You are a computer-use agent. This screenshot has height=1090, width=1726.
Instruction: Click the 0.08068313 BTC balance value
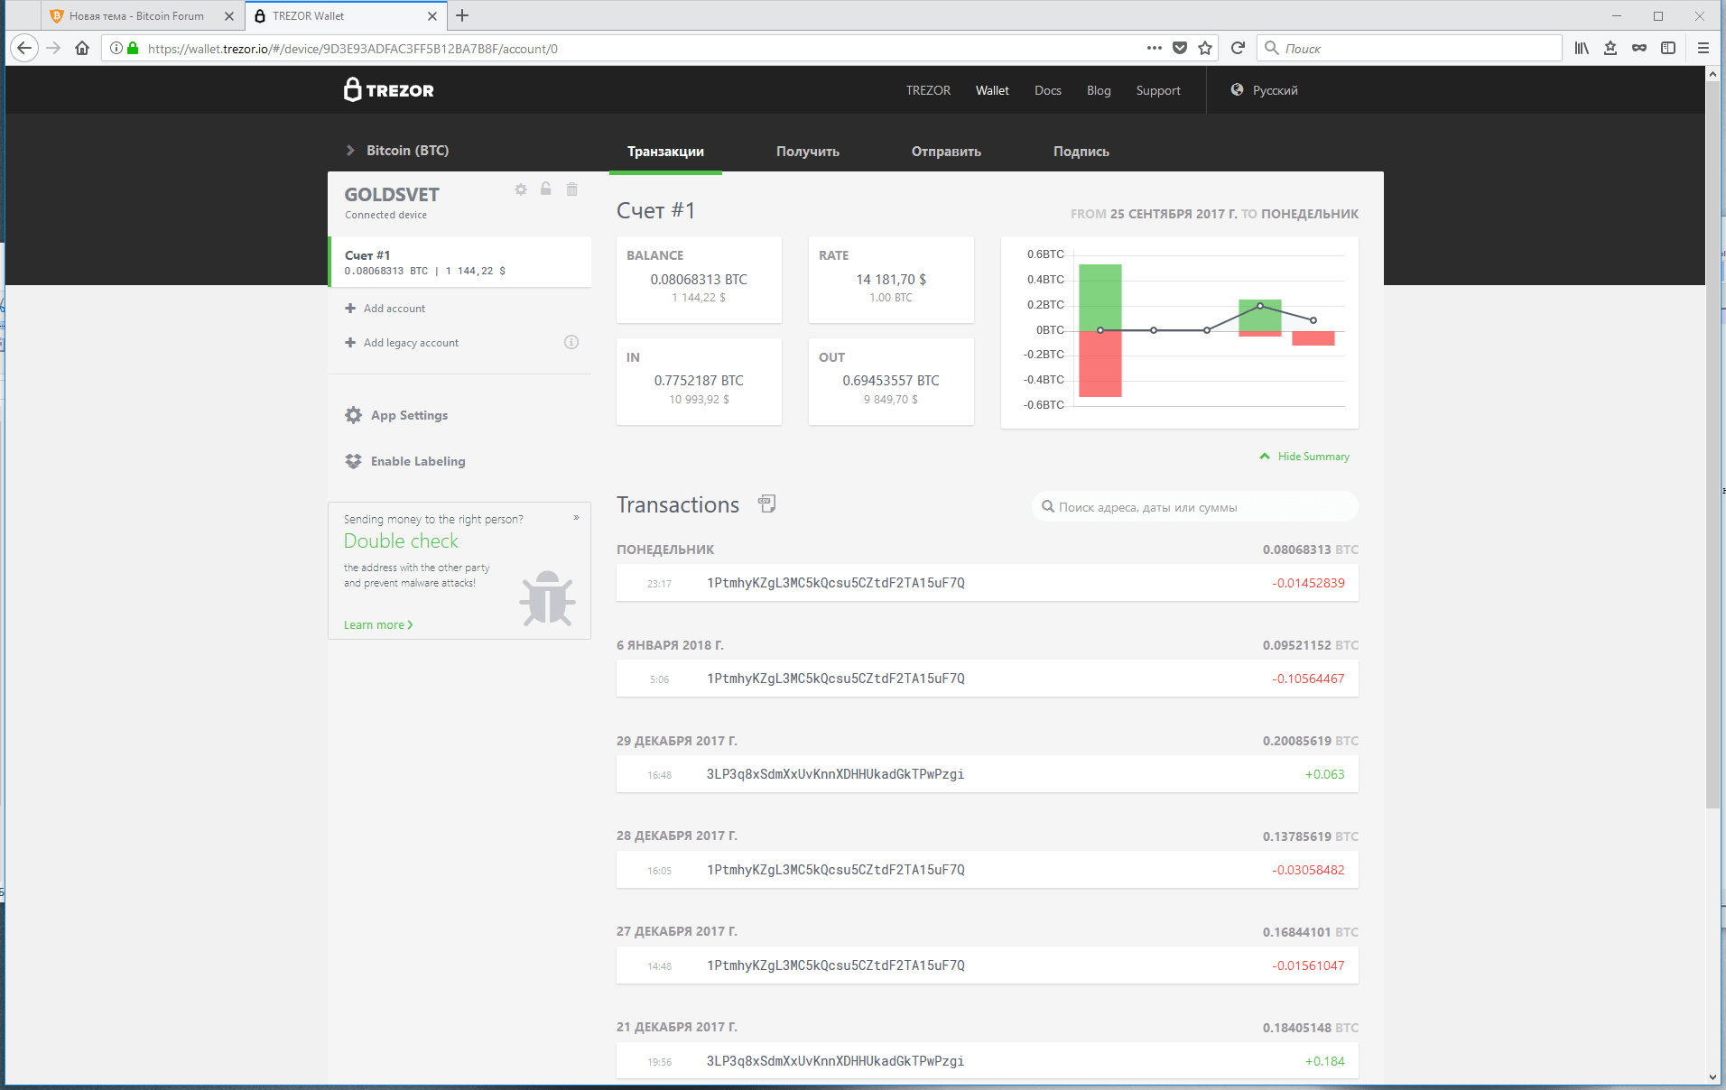699,280
